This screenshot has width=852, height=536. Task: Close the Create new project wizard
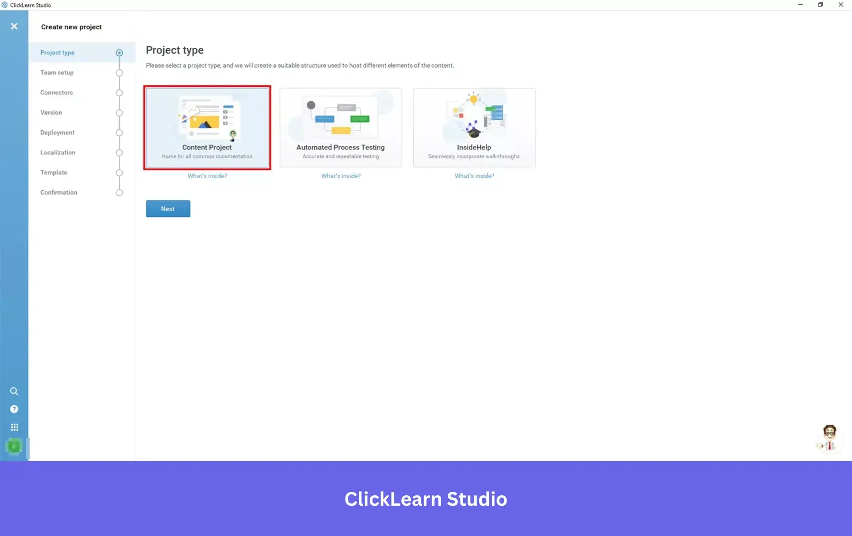click(14, 26)
